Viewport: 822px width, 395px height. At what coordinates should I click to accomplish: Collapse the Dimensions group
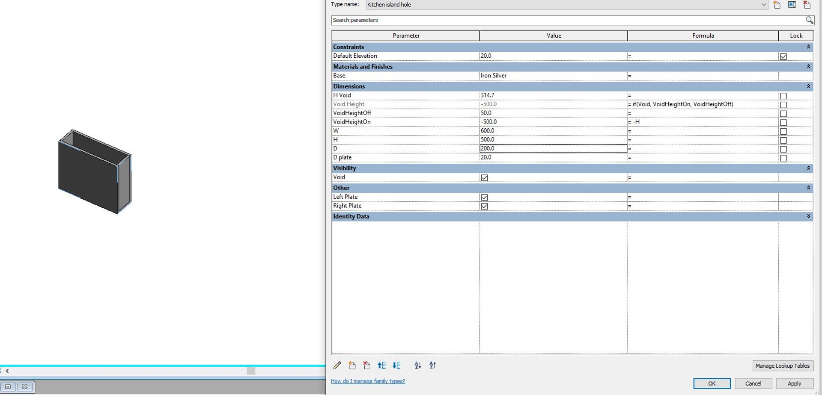tap(809, 86)
